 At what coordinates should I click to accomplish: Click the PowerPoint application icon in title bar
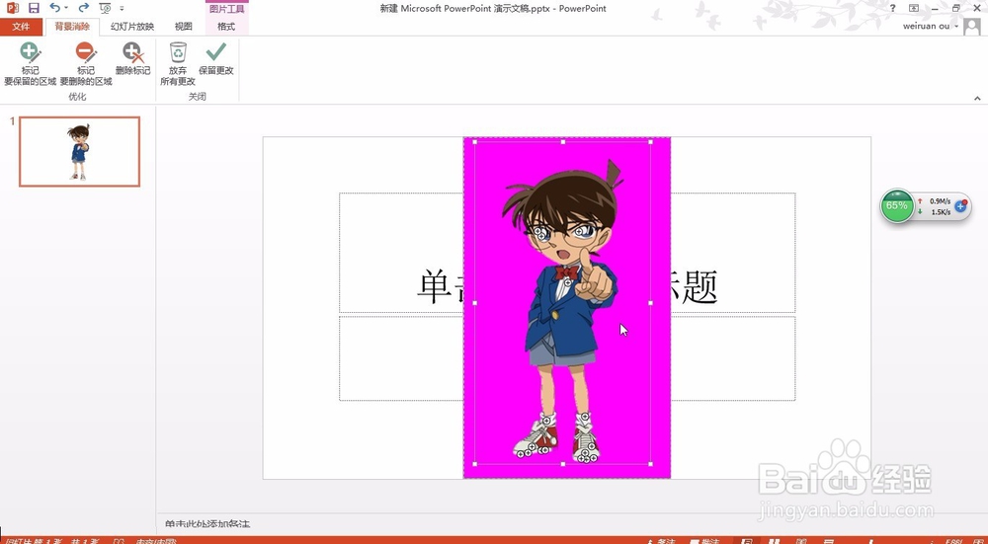click(x=12, y=8)
